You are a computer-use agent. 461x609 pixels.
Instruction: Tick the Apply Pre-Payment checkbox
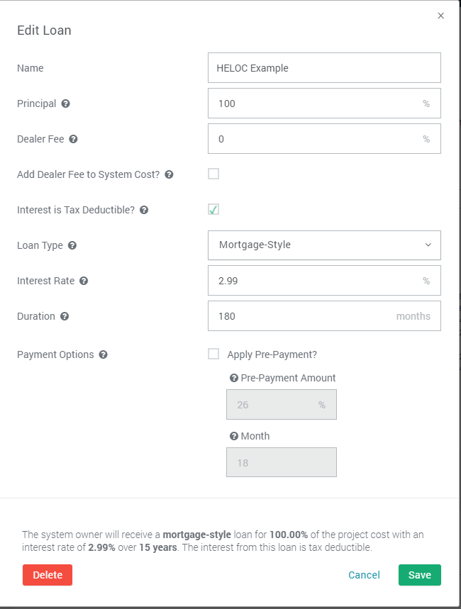tap(213, 354)
